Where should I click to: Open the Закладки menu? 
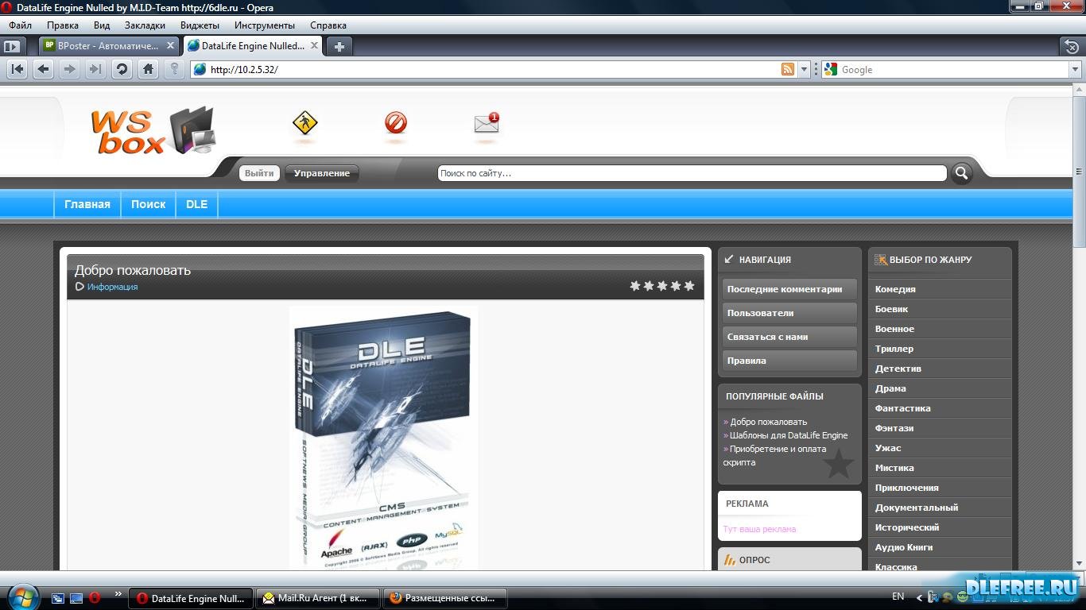[145, 25]
